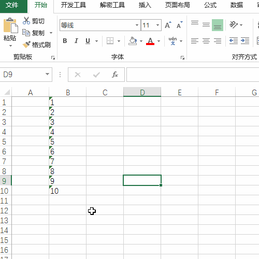Expand the text orientation dropdown arrow

241,25
